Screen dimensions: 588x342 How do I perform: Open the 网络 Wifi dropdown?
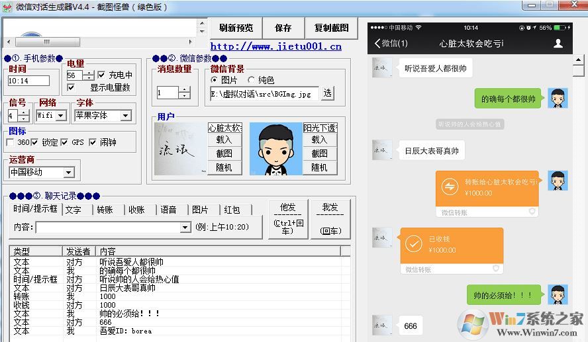coord(61,115)
